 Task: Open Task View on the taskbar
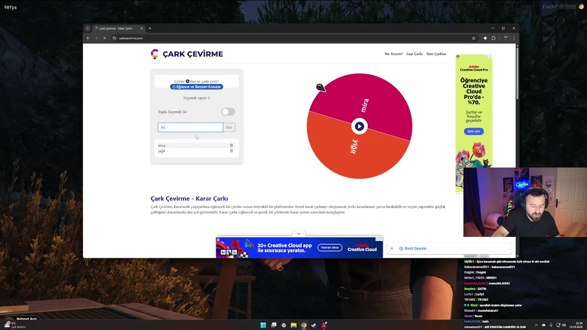pos(274,325)
